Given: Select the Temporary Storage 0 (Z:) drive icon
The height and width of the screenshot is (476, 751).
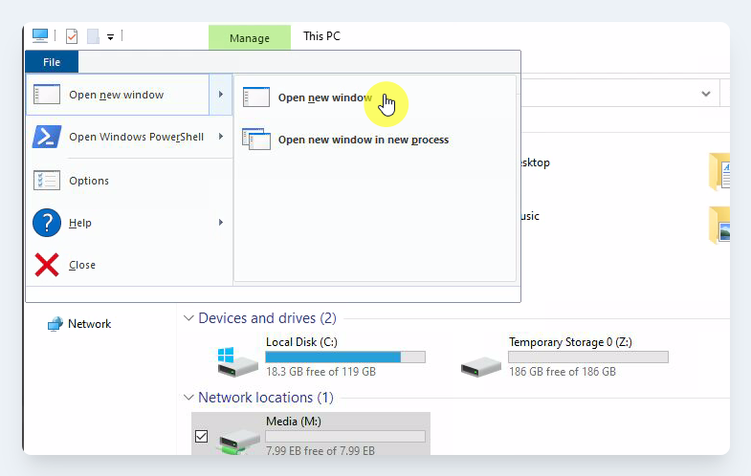Looking at the screenshot, I should coord(481,367).
